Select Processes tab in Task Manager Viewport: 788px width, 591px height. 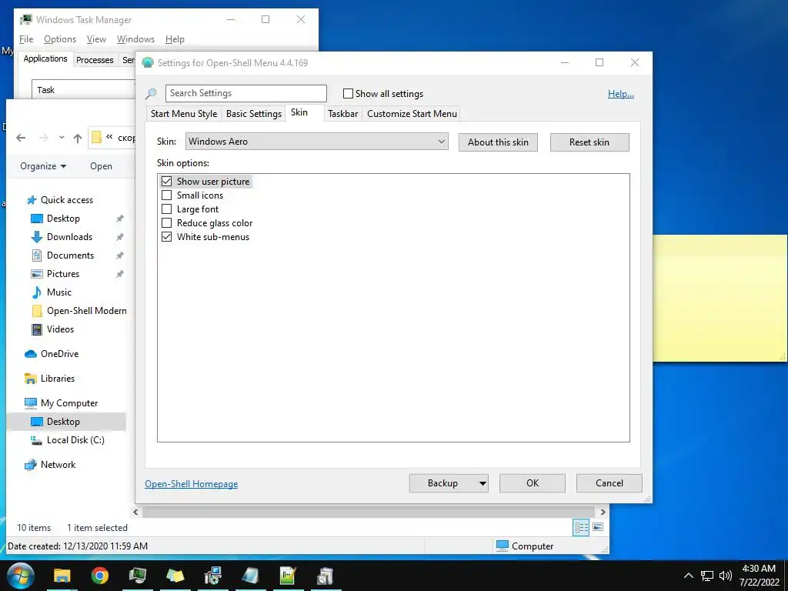pyautogui.click(x=95, y=60)
